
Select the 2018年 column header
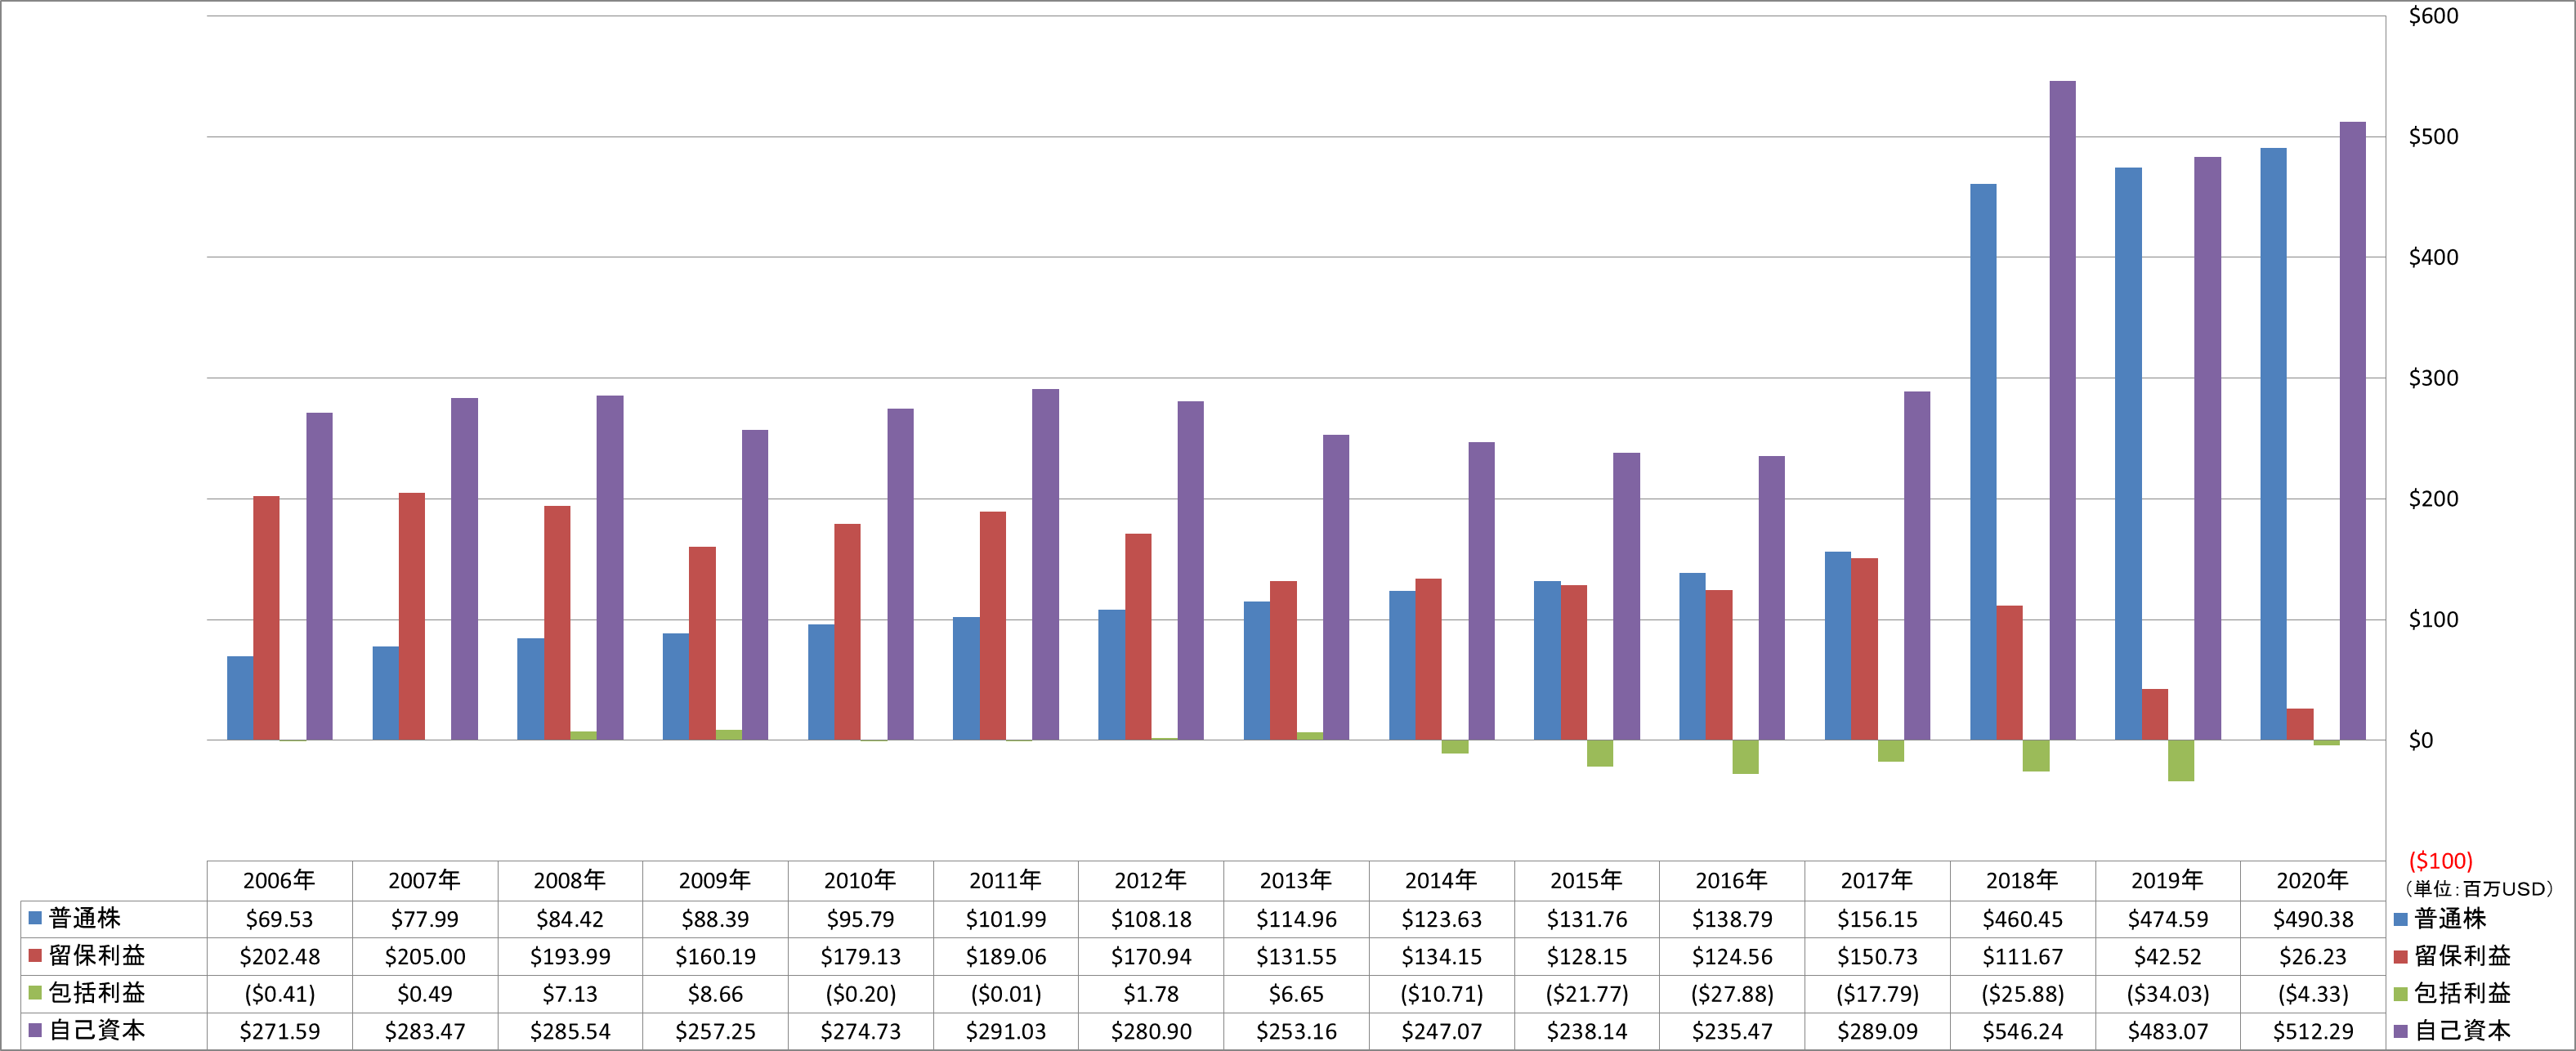(2022, 881)
